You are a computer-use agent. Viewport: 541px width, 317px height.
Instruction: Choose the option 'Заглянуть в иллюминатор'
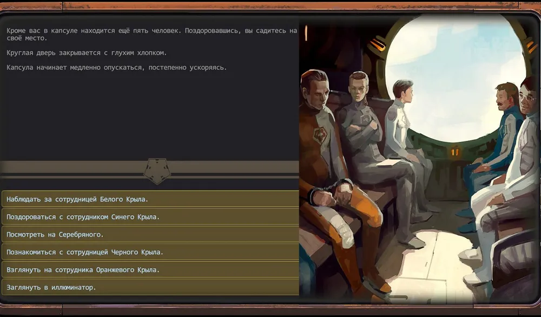pyautogui.click(x=150, y=287)
